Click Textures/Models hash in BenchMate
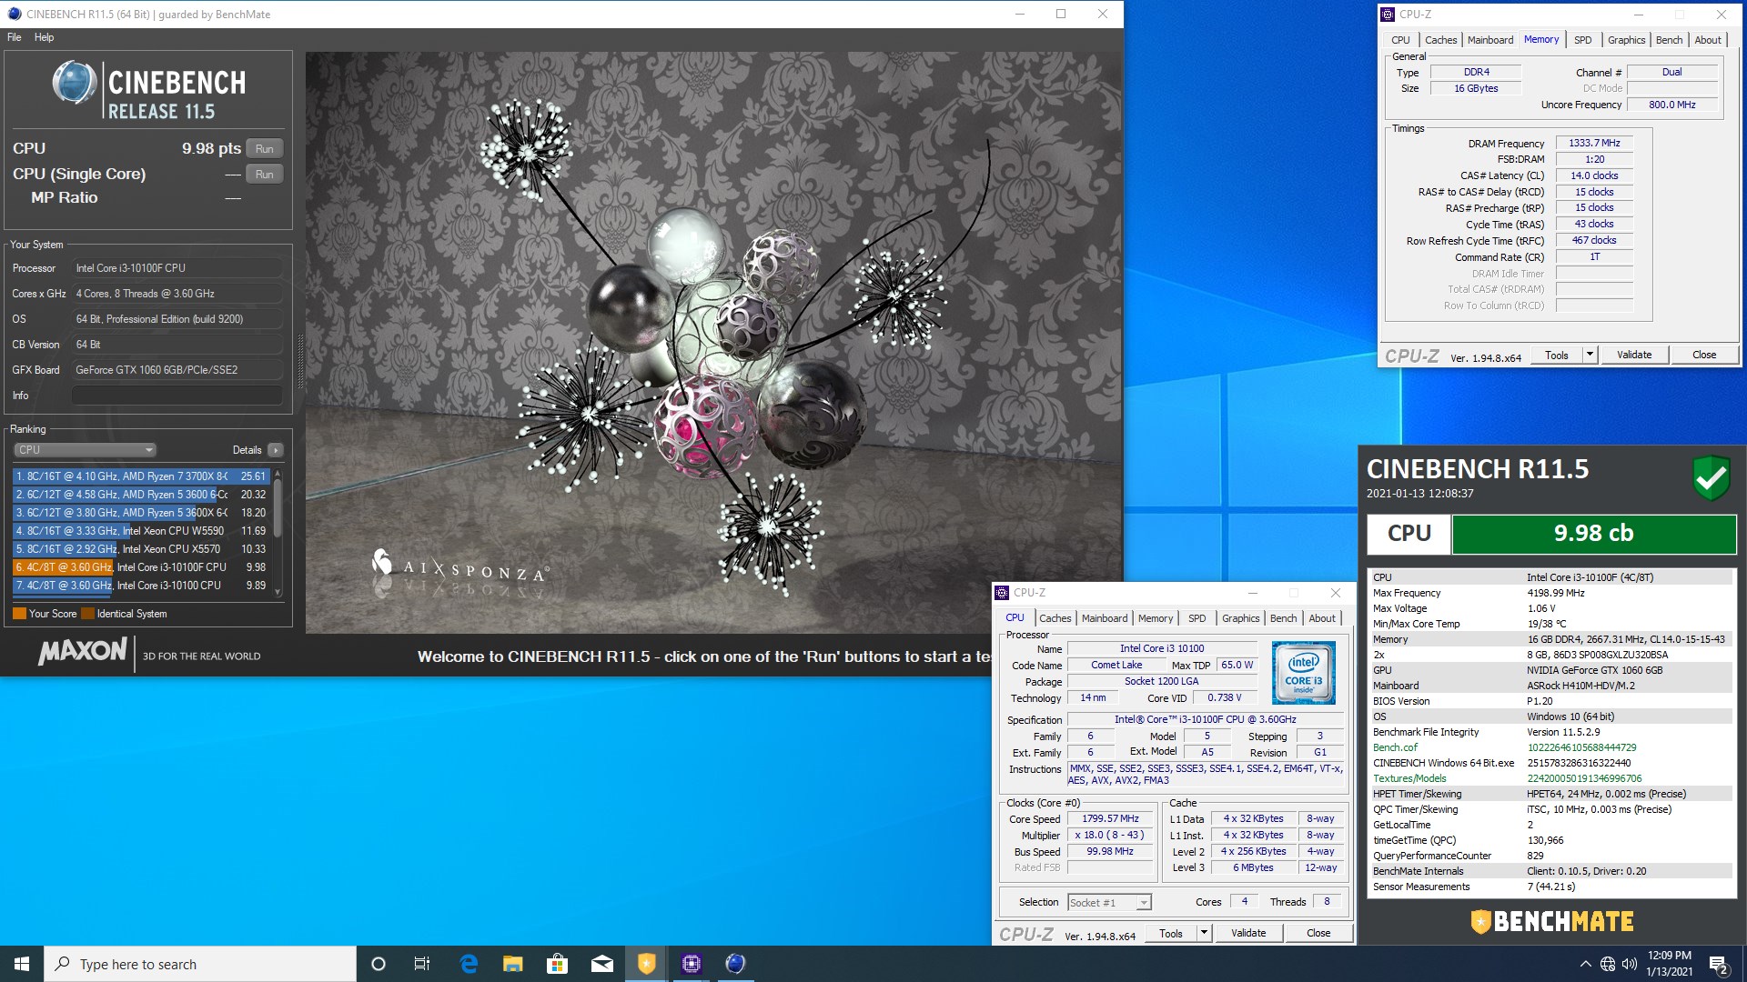Screen dimensions: 1747x982 point(1584,778)
